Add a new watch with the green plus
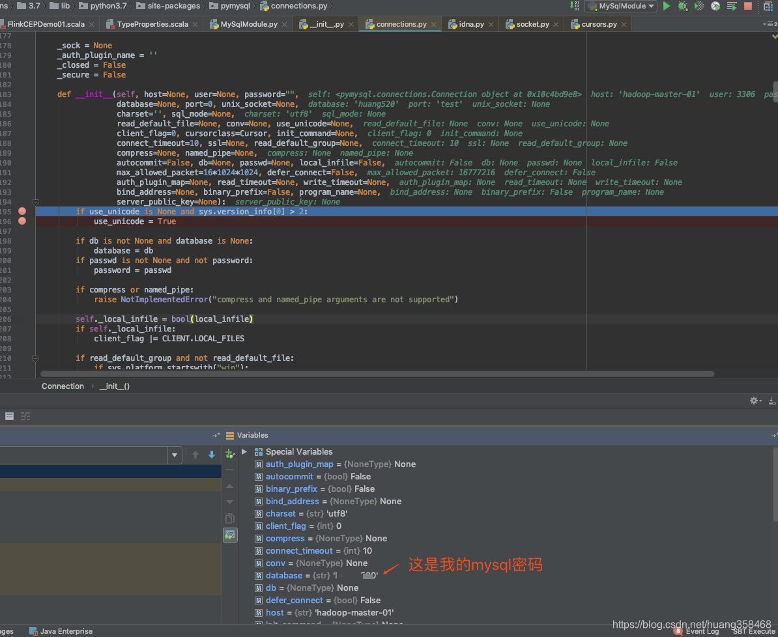Image resolution: width=778 pixels, height=637 pixels. 230,453
